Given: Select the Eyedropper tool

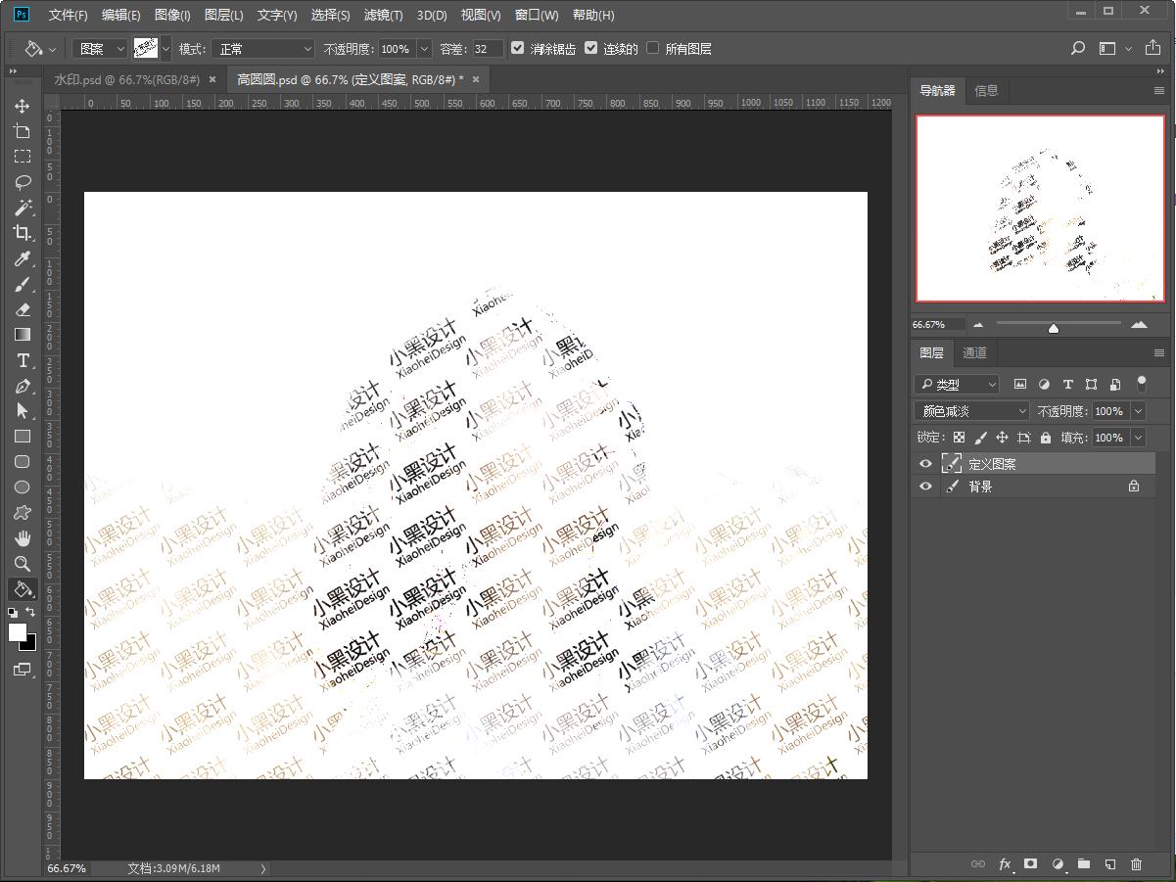Looking at the screenshot, I should [x=22, y=258].
